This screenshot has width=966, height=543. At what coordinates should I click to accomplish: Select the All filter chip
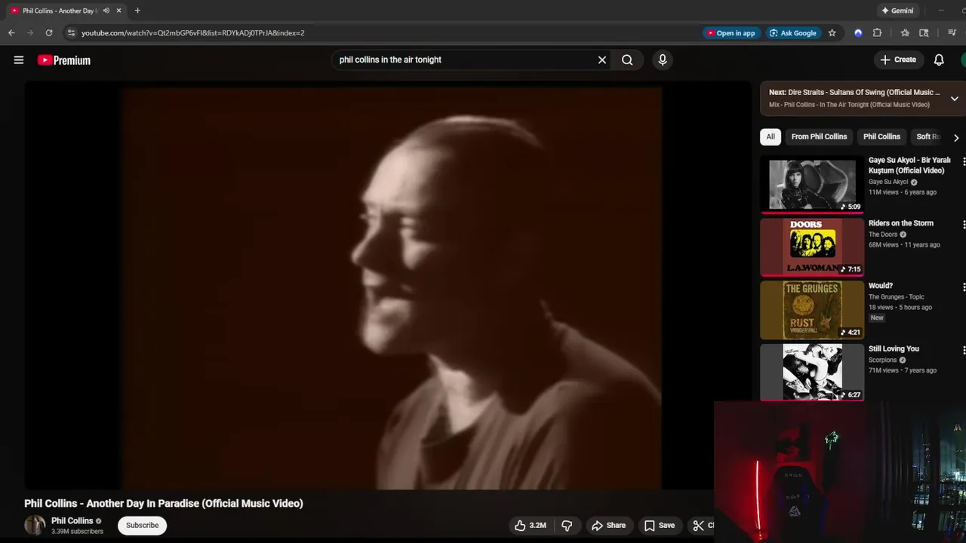click(771, 137)
